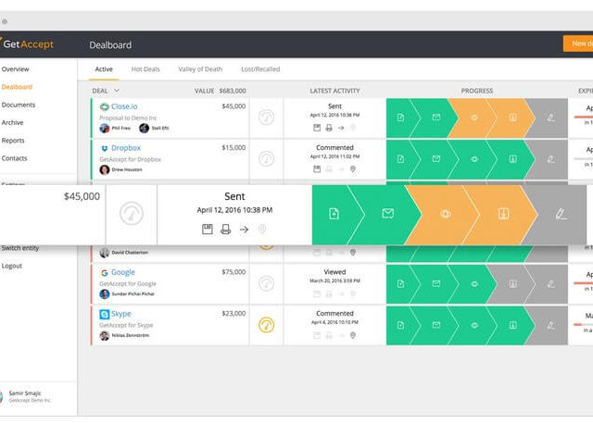The image size is (593, 423).
Task: Click the grey signature stage in Close.io progress
Action: (551, 118)
